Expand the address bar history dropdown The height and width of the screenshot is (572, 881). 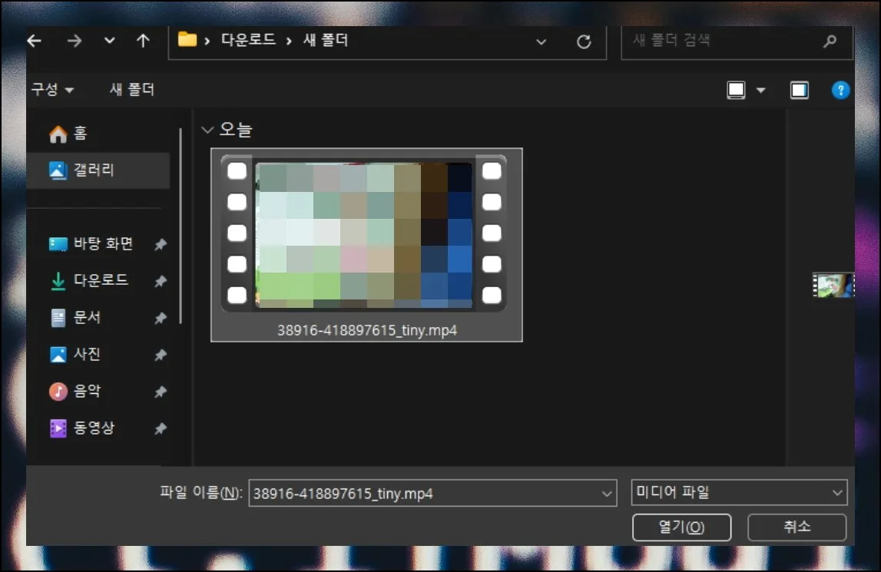coord(542,42)
